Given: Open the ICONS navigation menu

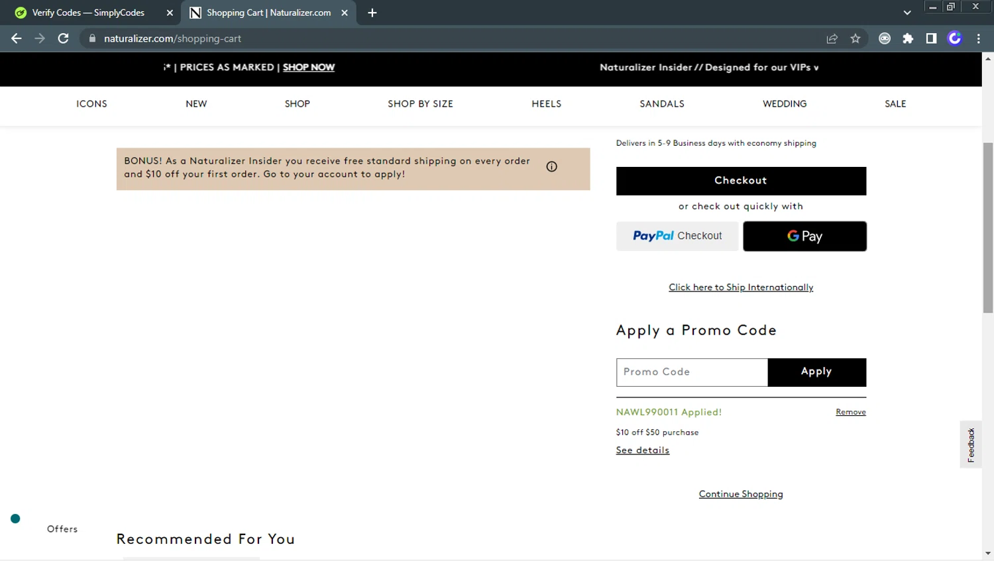Looking at the screenshot, I should click(x=91, y=104).
